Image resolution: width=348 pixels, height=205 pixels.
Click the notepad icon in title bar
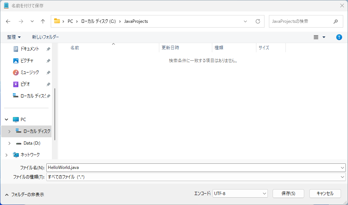click(x=6, y=6)
